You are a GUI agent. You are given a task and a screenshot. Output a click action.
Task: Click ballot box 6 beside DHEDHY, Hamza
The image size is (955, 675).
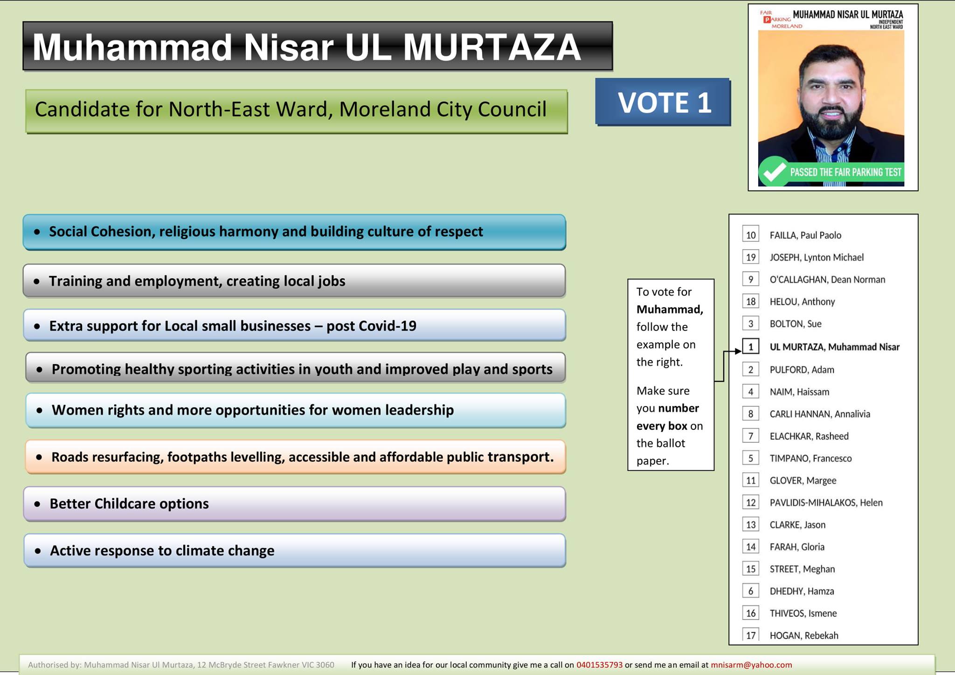pos(750,591)
